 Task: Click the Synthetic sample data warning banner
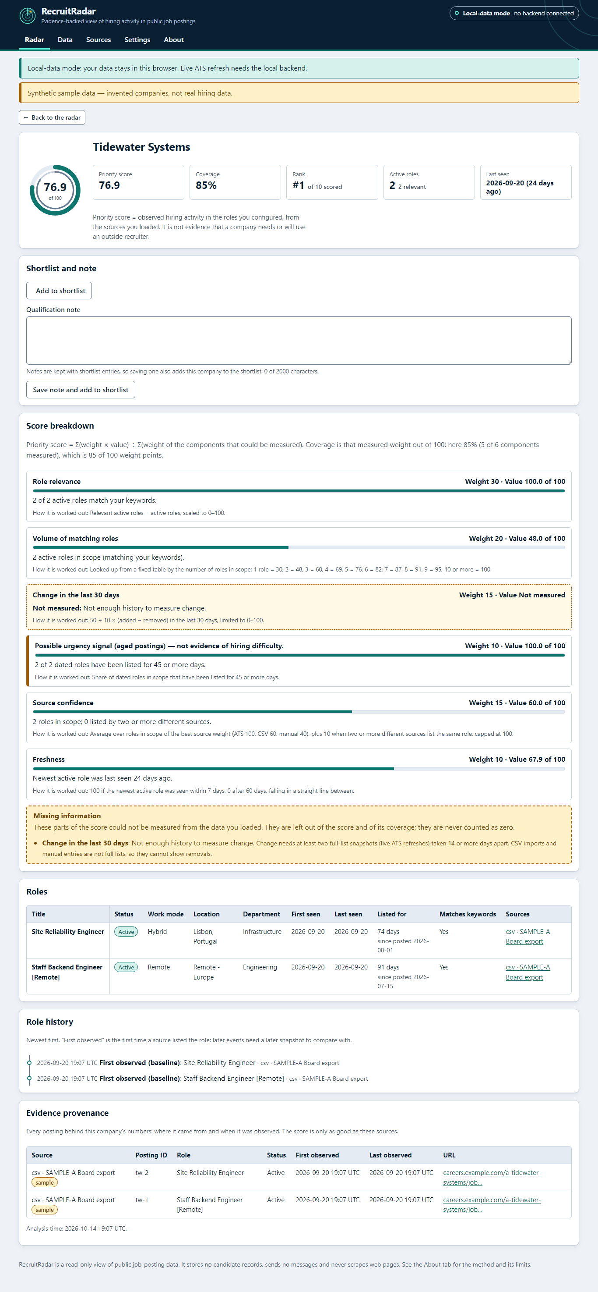click(299, 93)
